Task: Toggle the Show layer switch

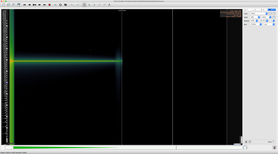Action: 273,142
